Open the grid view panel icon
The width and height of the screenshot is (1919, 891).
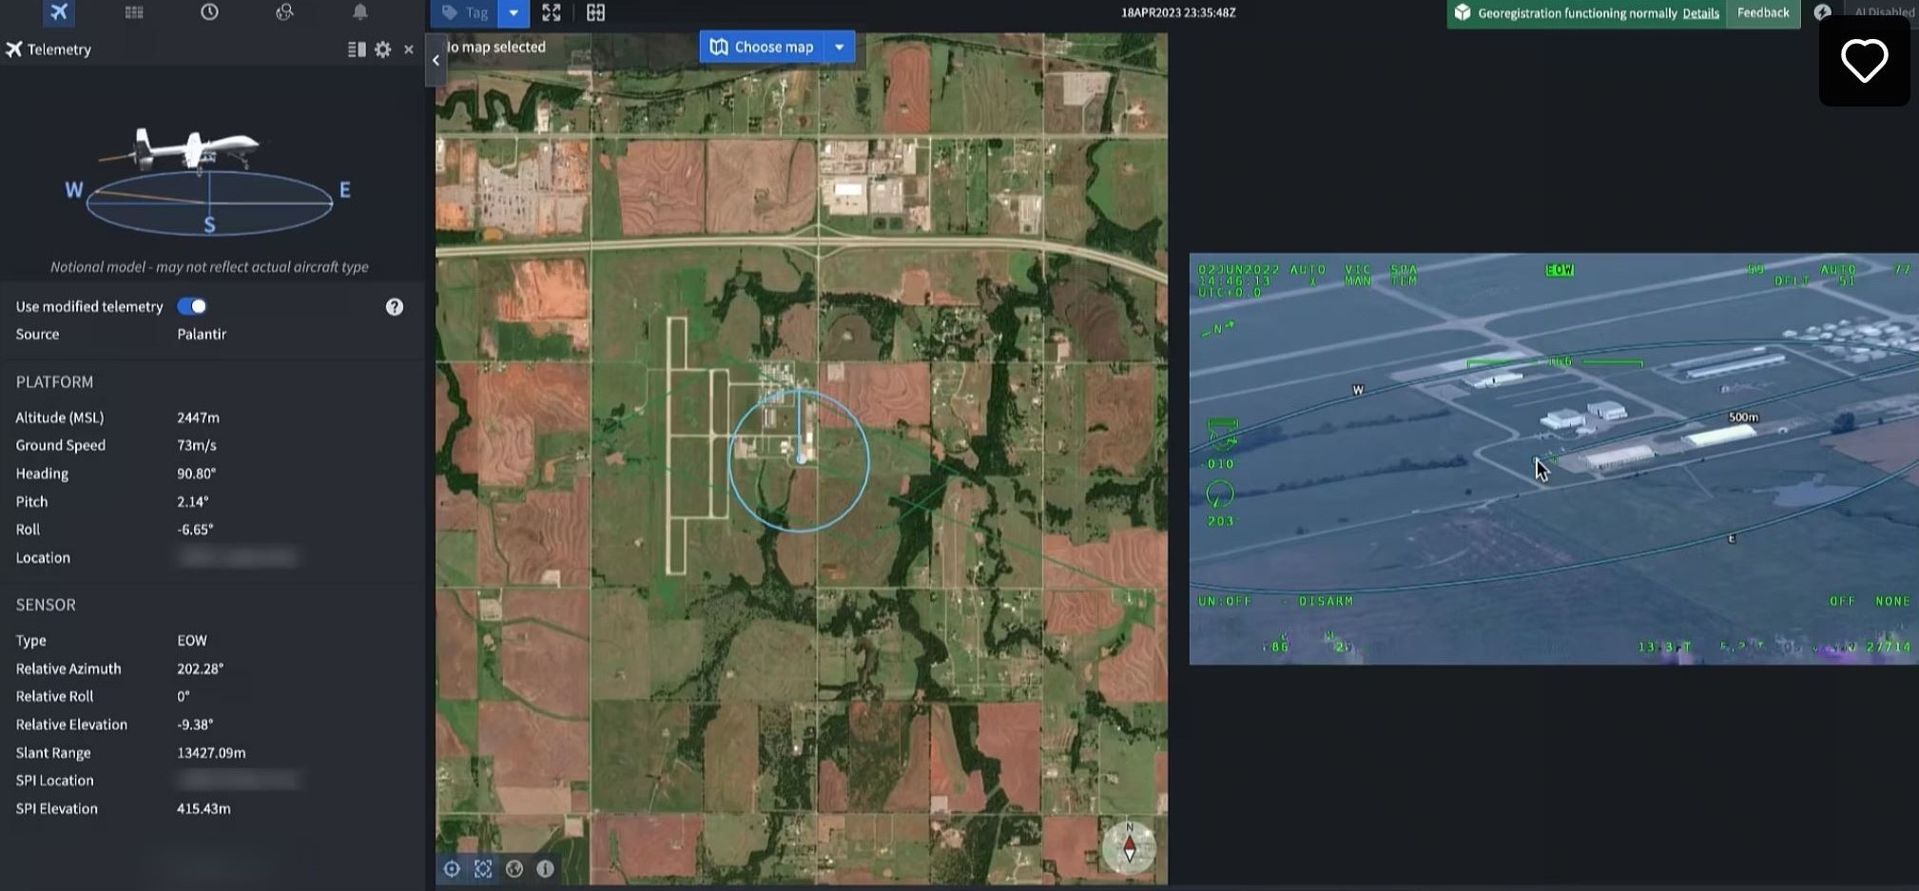point(134,12)
